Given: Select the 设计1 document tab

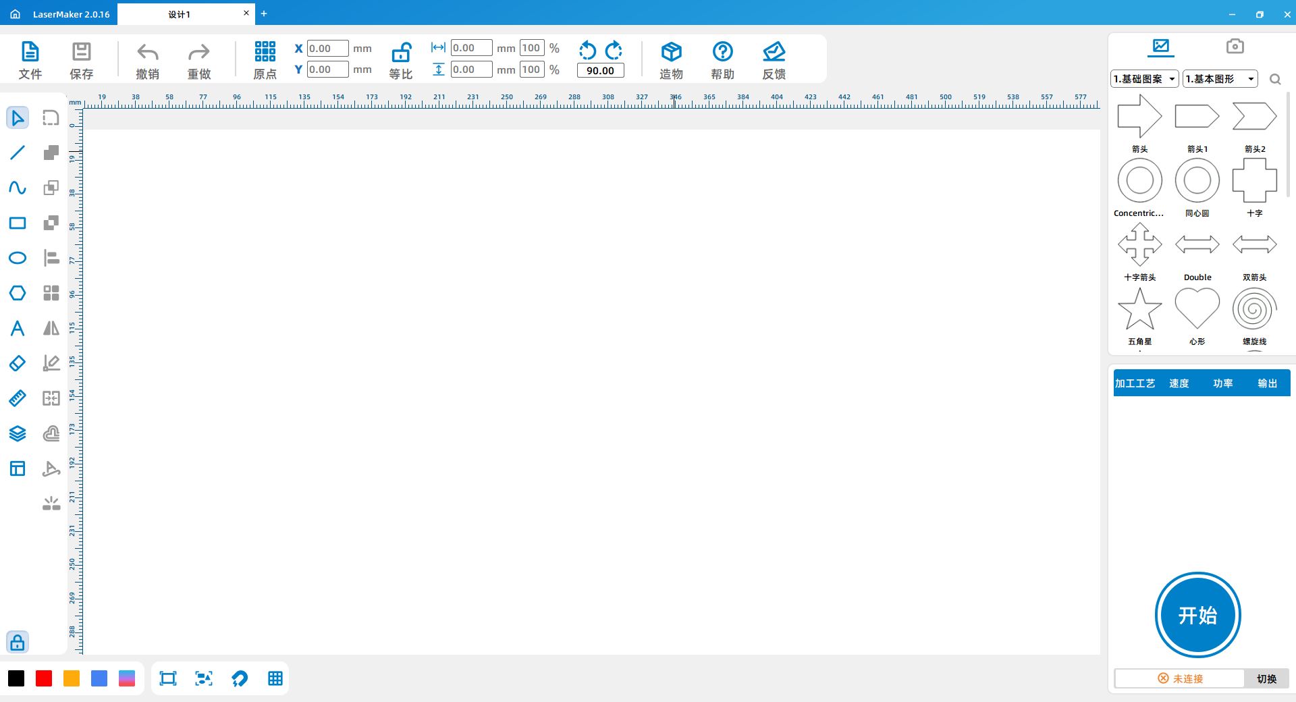Looking at the screenshot, I should click(179, 14).
